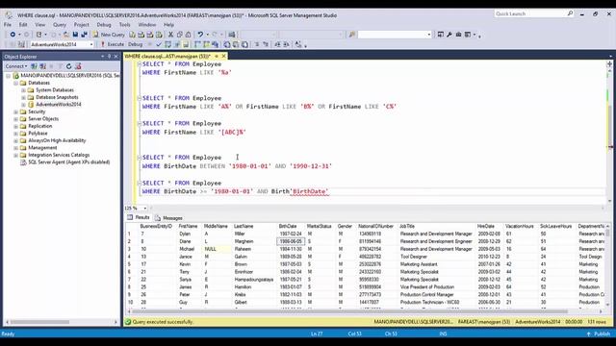Viewport: 616px width, 346px height.
Task: Click the New Query toolbar button
Action: 109,35
